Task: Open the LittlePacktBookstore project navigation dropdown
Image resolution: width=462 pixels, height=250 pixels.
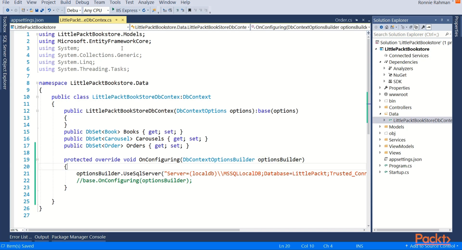Action: (x=70, y=27)
